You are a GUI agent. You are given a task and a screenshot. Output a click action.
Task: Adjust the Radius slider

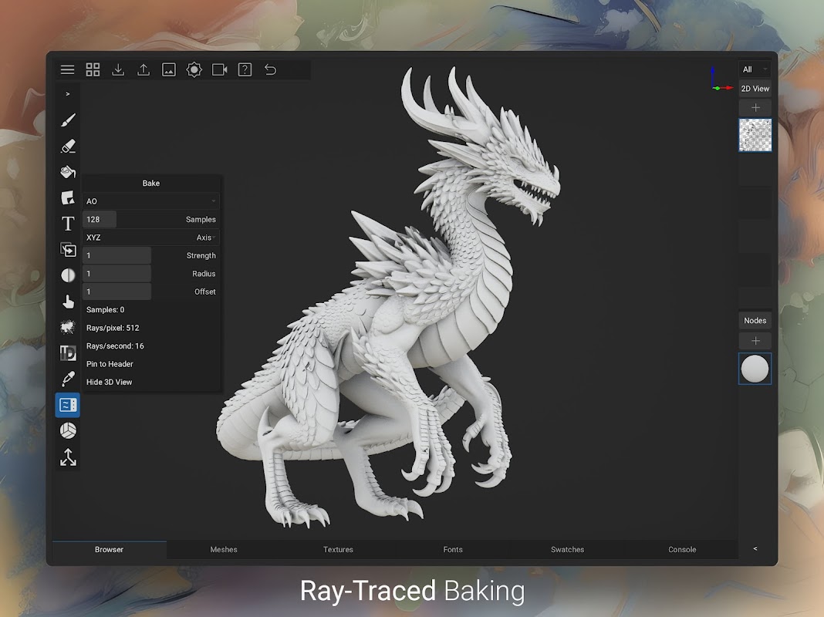(117, 274)
